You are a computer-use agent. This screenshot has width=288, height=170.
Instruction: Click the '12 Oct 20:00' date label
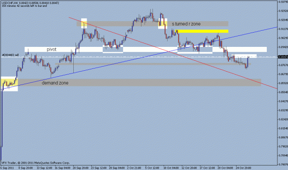189,168
